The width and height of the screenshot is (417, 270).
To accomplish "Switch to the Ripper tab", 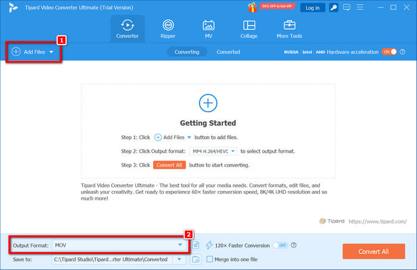I will pos(168,29).
